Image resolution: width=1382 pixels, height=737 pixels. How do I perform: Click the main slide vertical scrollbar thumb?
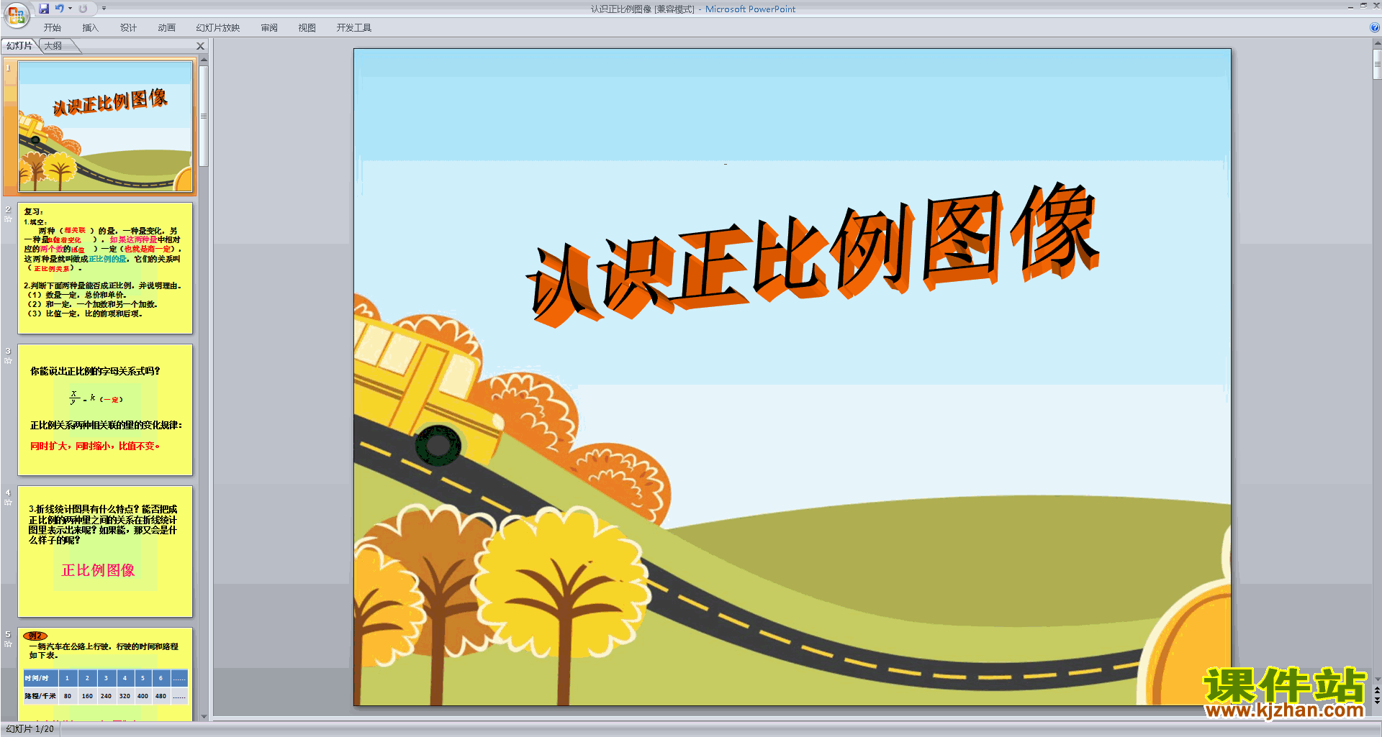[1377, 65]
